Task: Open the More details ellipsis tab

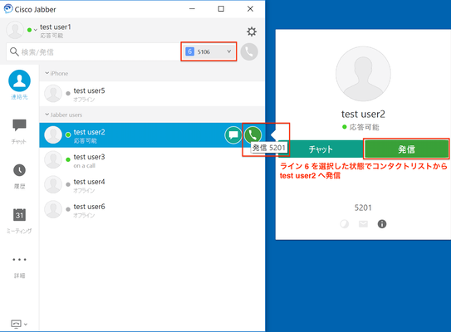Action: (19, 267)
